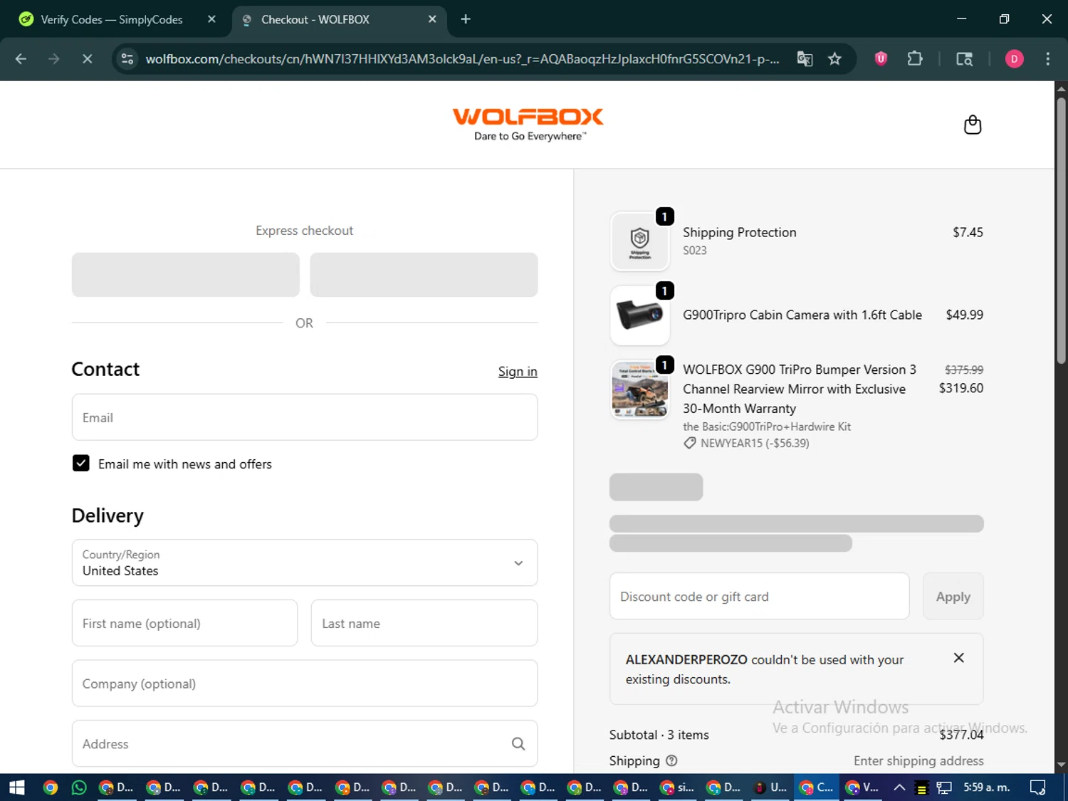
Task: Click the G900Tripro Cabin Camera thumbnail
Action: (x=640, y=315)
